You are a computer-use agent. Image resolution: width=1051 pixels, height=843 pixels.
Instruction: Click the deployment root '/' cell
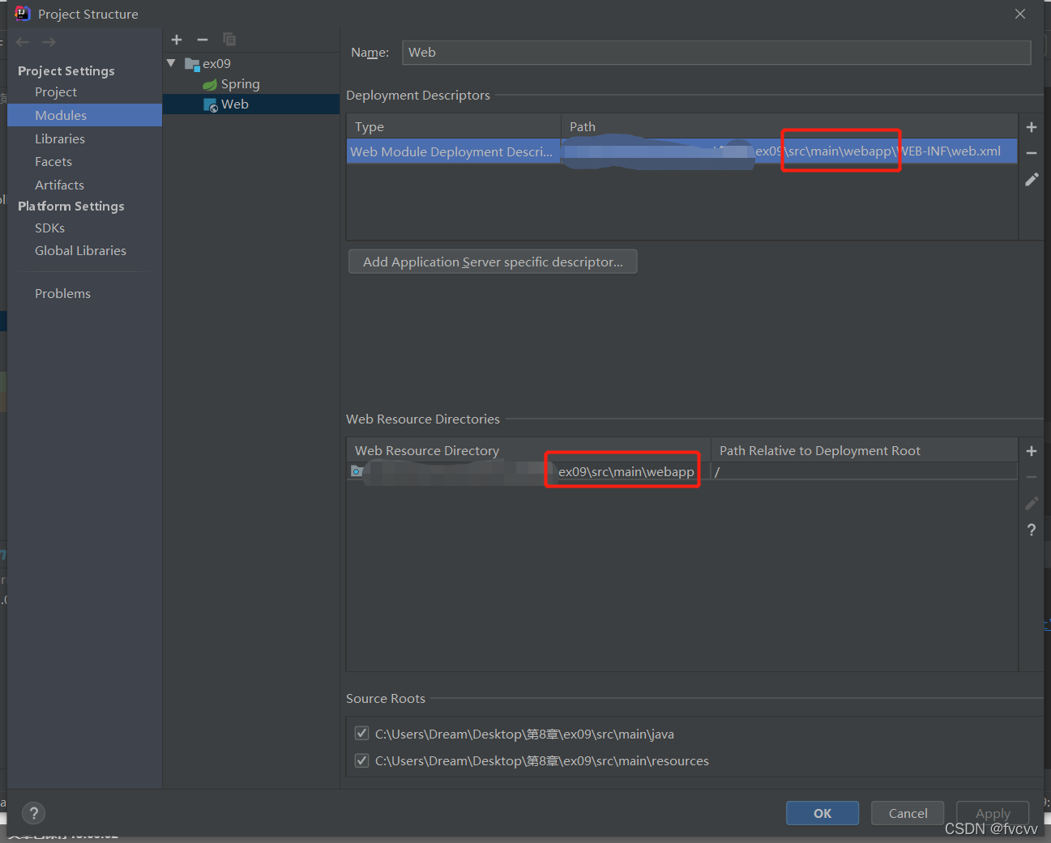(x=864, y=471)
